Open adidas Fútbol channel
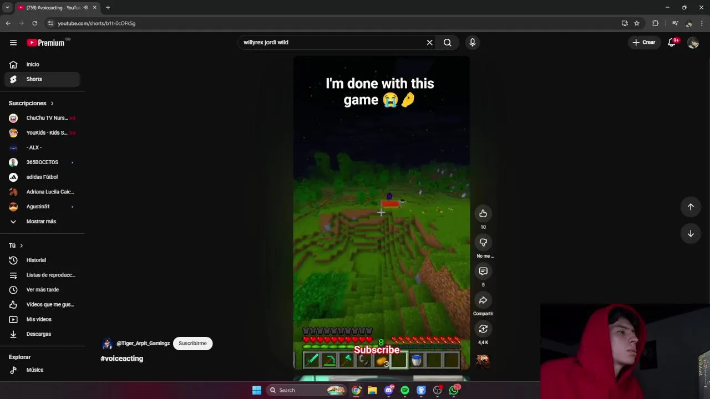The width and height of the screenshot is (710, 399). pos(42,177)
